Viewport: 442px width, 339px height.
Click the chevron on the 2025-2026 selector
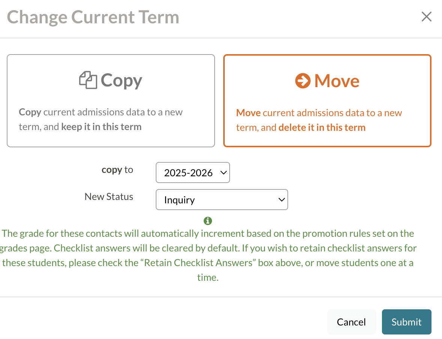click(x=223, y=173)
